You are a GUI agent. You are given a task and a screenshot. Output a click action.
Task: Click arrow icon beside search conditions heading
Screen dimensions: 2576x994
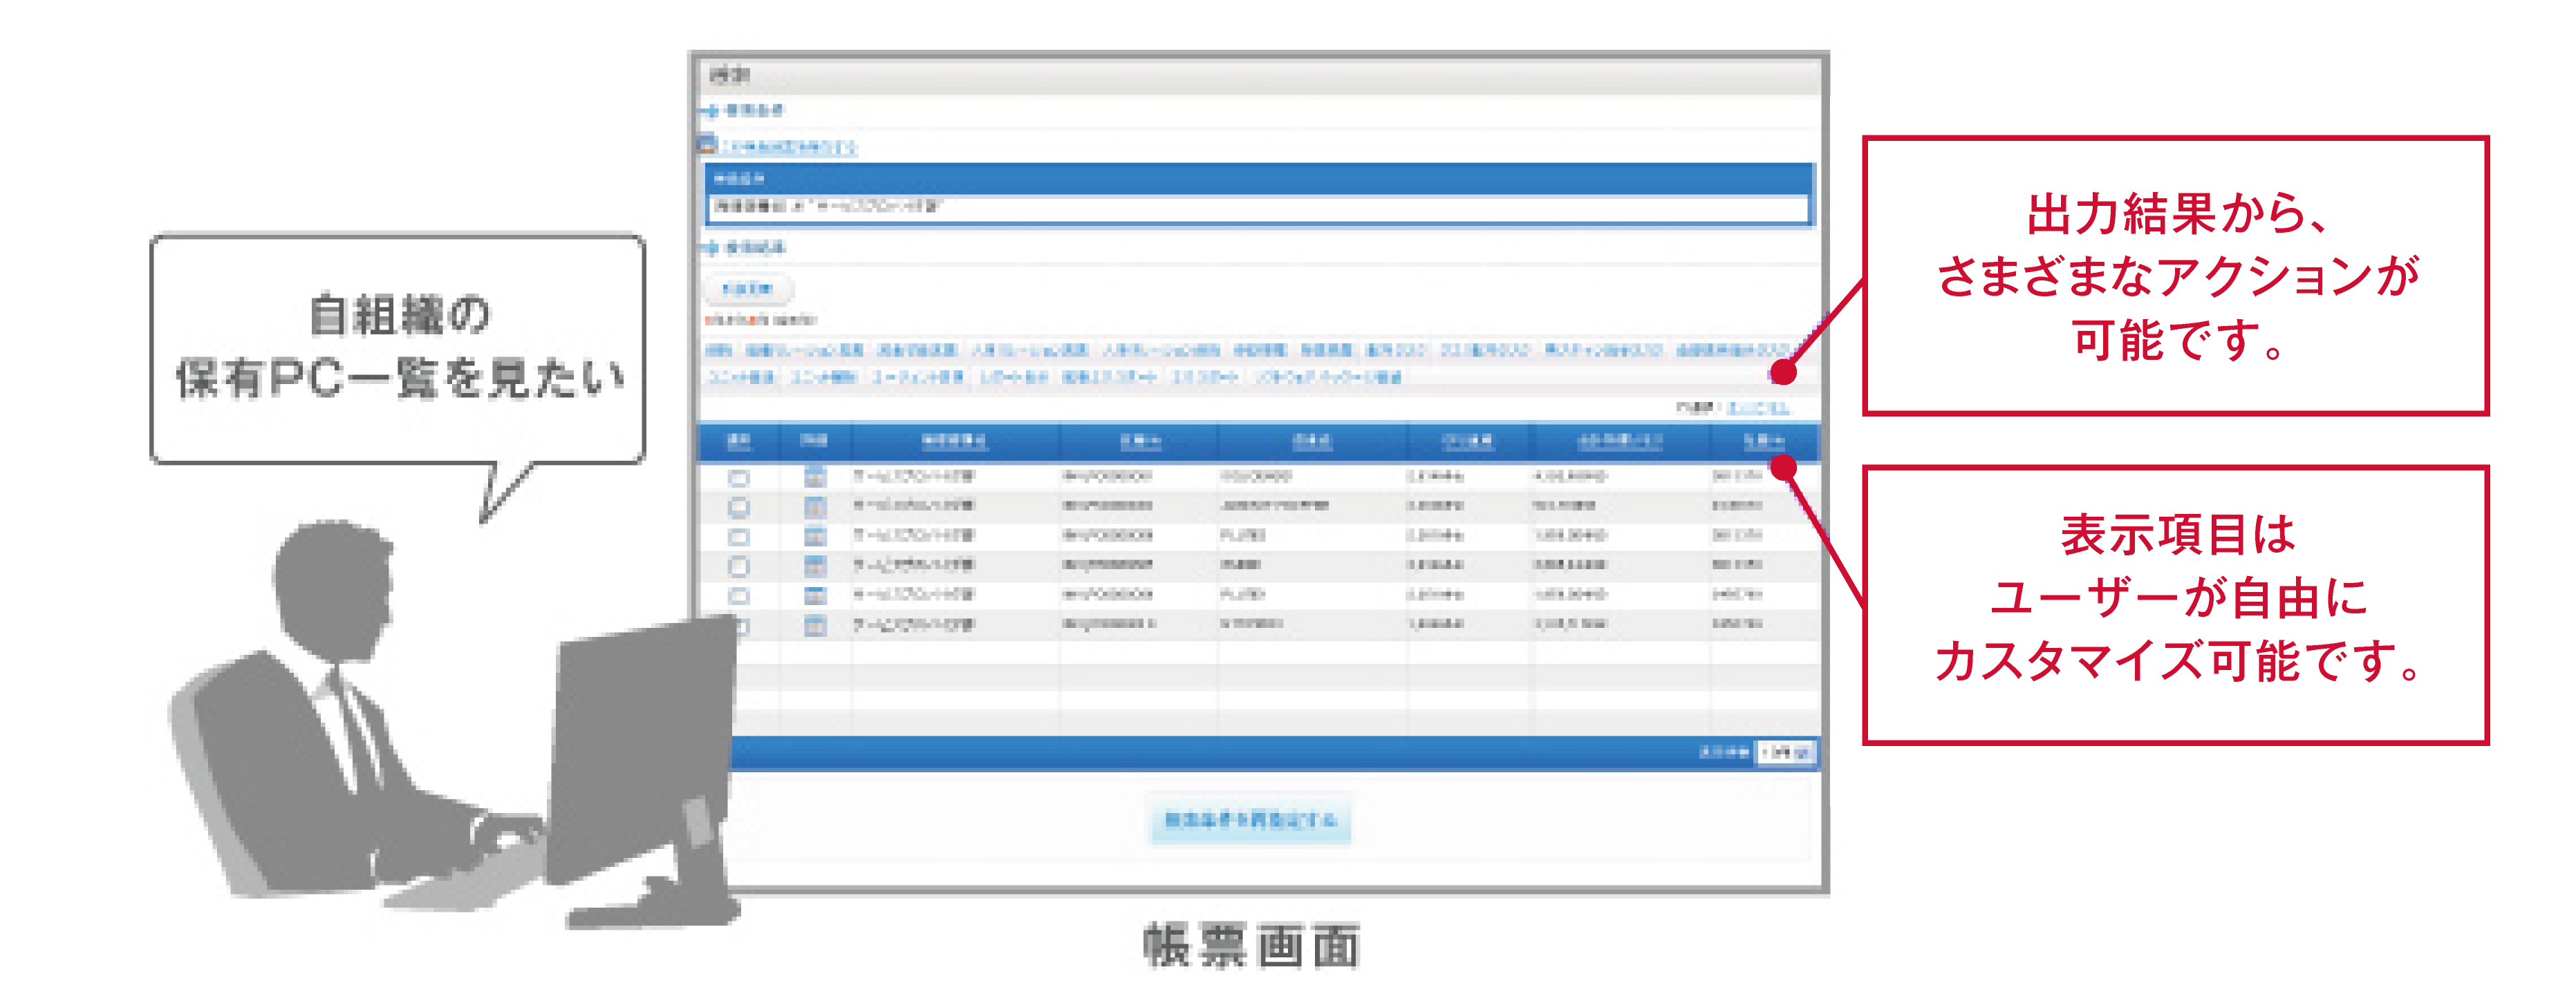tap(710, 111)
